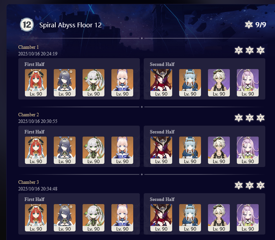Click first star of Chamber 1 rating
The image size is (275, 240).
click(239, 50)
